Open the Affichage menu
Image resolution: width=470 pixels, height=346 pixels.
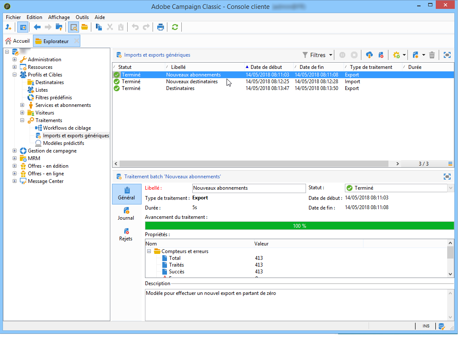tap(59, 17)
